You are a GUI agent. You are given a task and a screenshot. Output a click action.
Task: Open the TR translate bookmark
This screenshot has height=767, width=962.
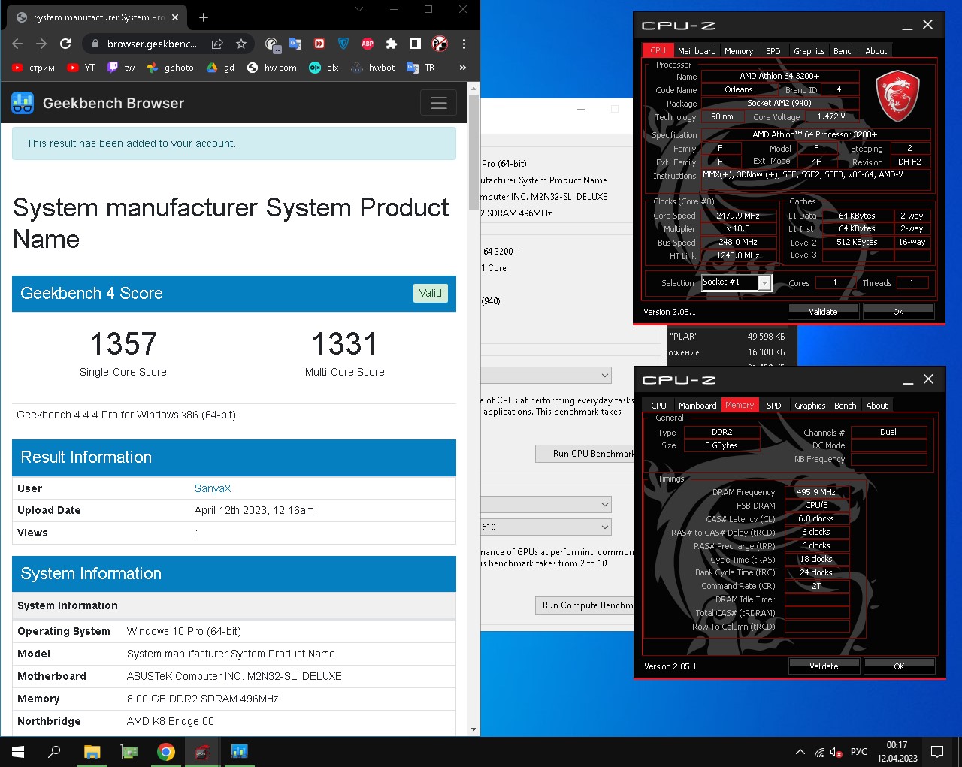pyautogui.click(x=421, y=68)
